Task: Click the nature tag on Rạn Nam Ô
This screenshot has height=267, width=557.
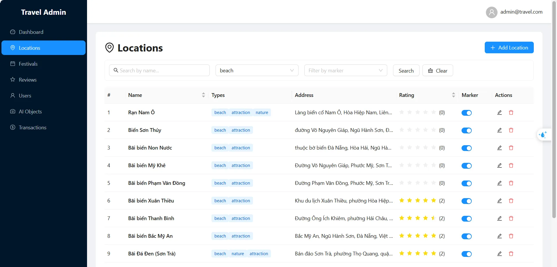Action: (x=262, y=113)
